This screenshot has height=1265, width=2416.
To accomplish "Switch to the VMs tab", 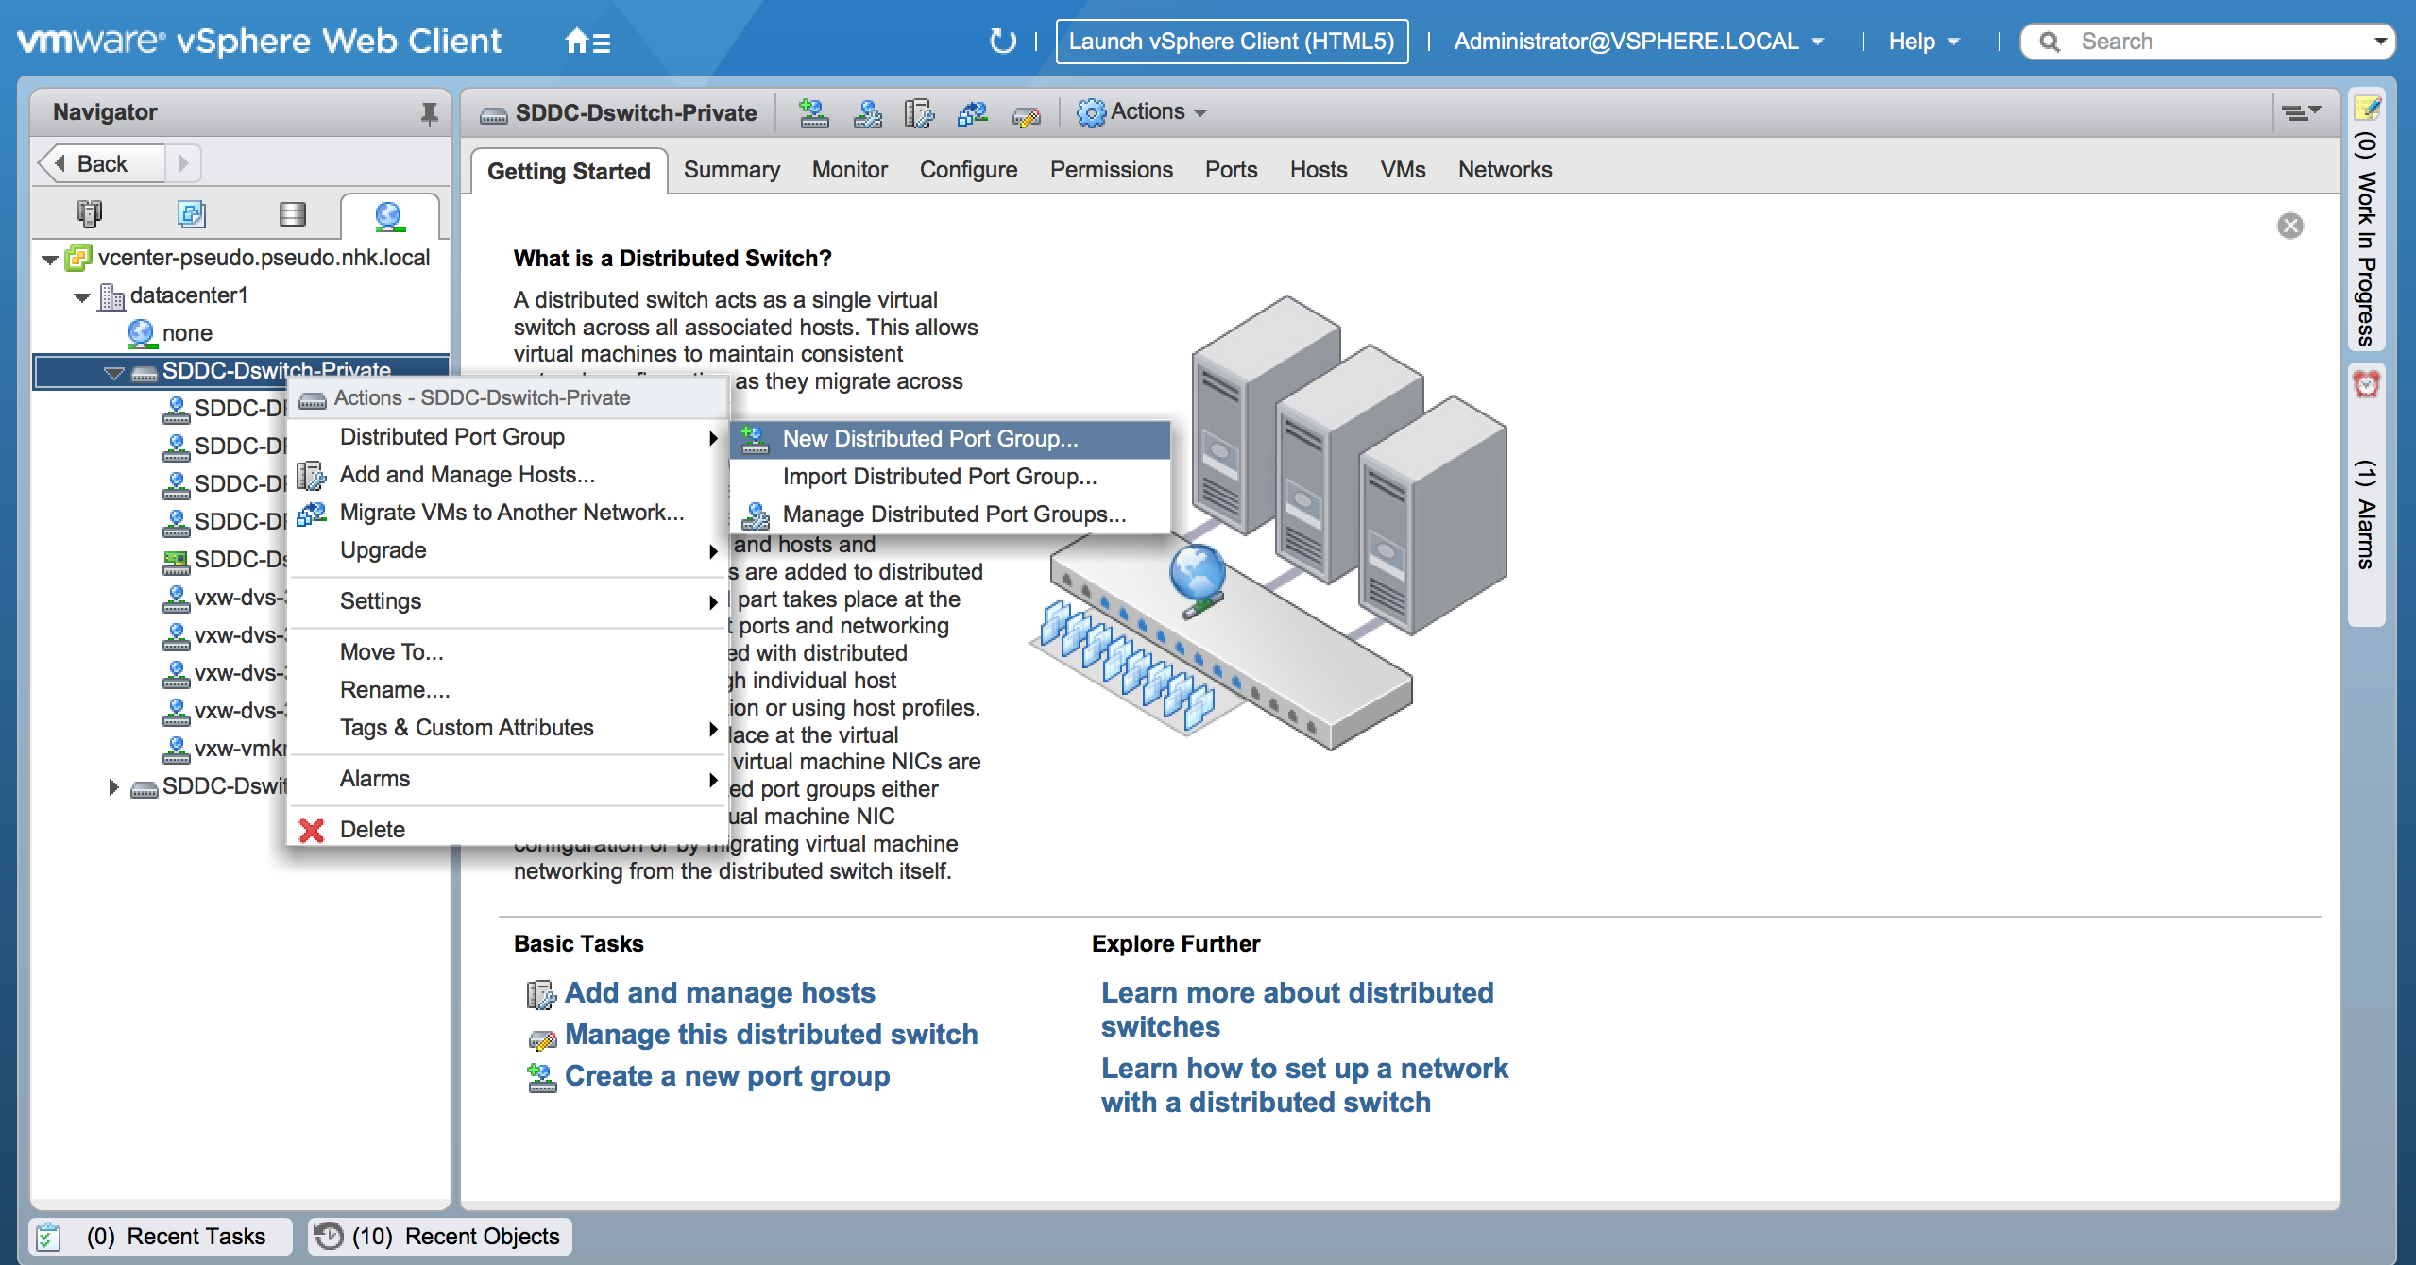I will pos(1404,170).
